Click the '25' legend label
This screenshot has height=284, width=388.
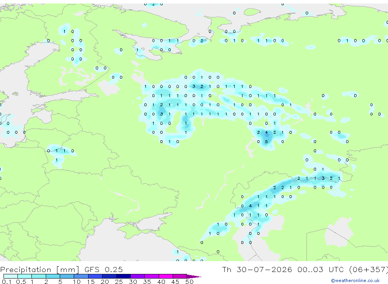(x=119, y=282)
